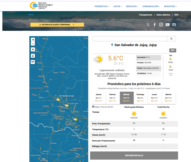Open the Instagram icon
191x162 pixels.
161,25
